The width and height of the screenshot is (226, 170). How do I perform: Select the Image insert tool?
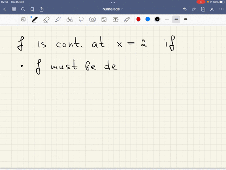104,19
